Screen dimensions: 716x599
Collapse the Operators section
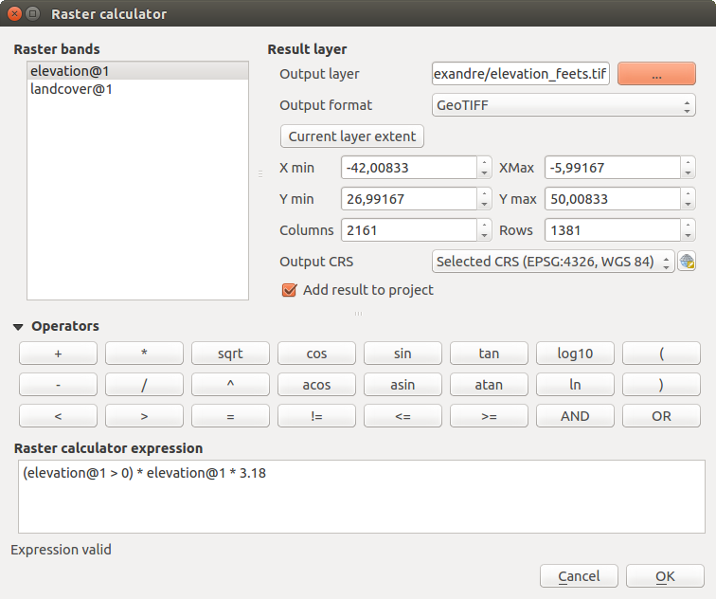click(19, 326)
